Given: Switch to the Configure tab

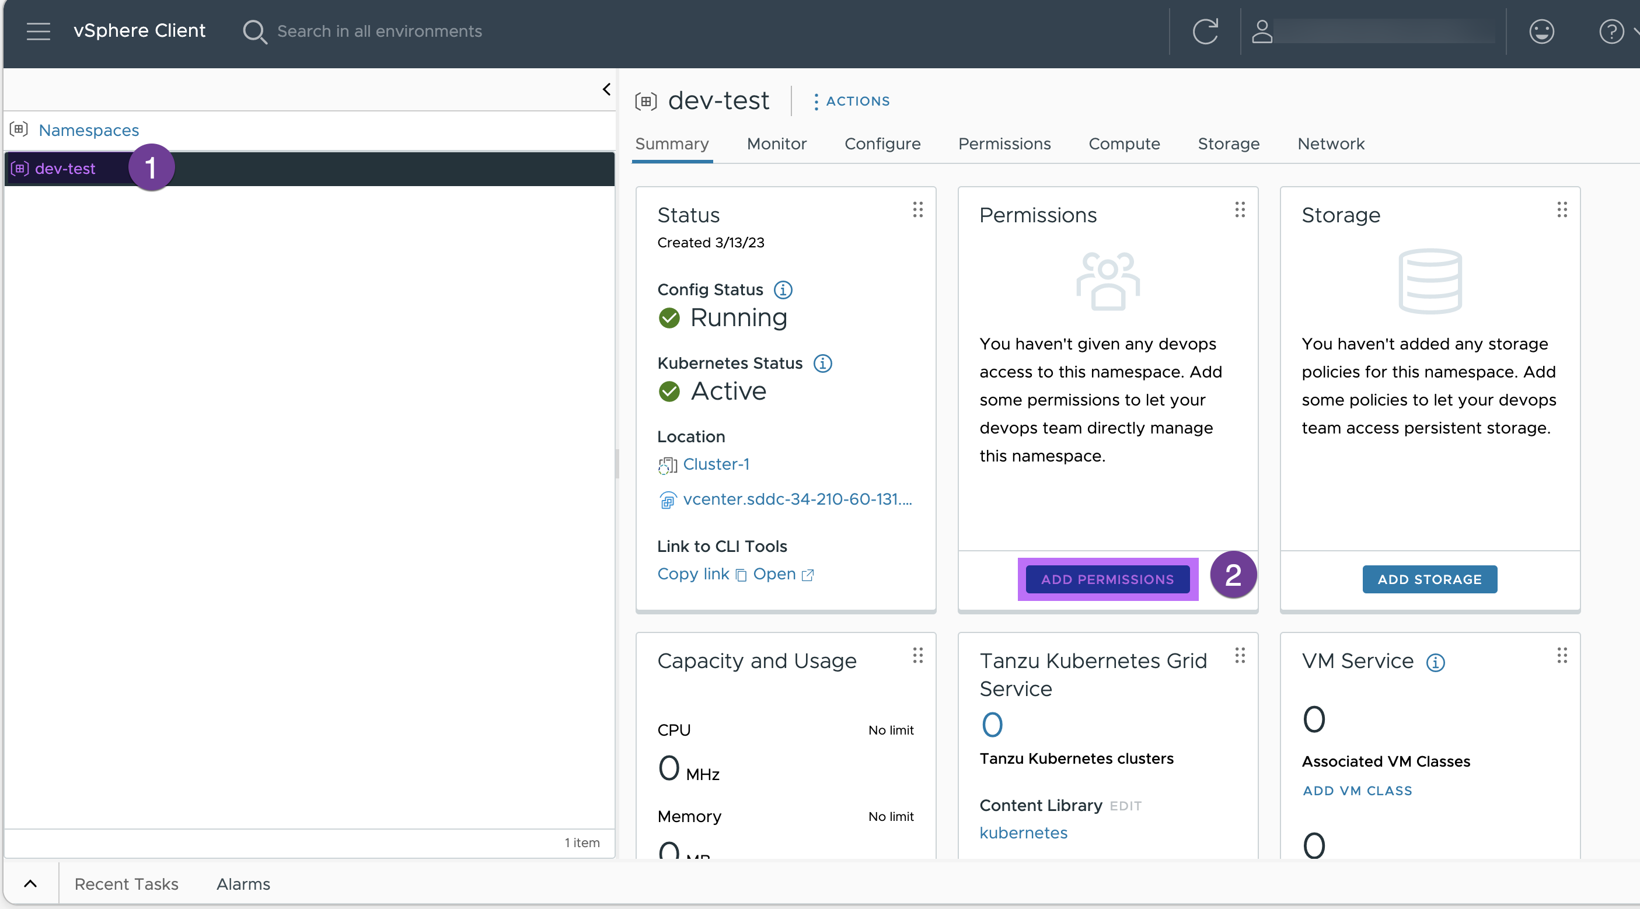Looking at the screenshot, I should coord(883,144).
